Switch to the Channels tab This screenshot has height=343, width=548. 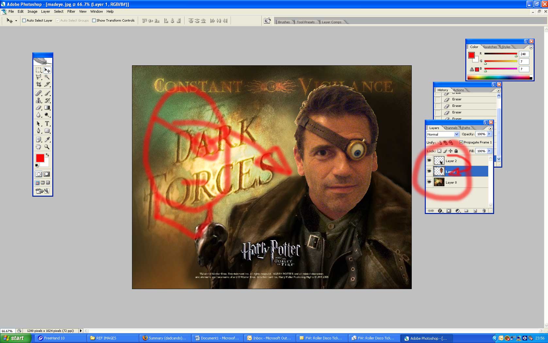[451, 128]
